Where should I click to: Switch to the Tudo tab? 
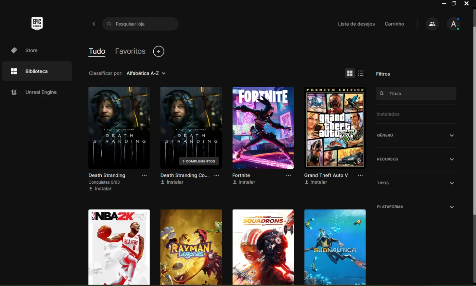coord(97,51)
